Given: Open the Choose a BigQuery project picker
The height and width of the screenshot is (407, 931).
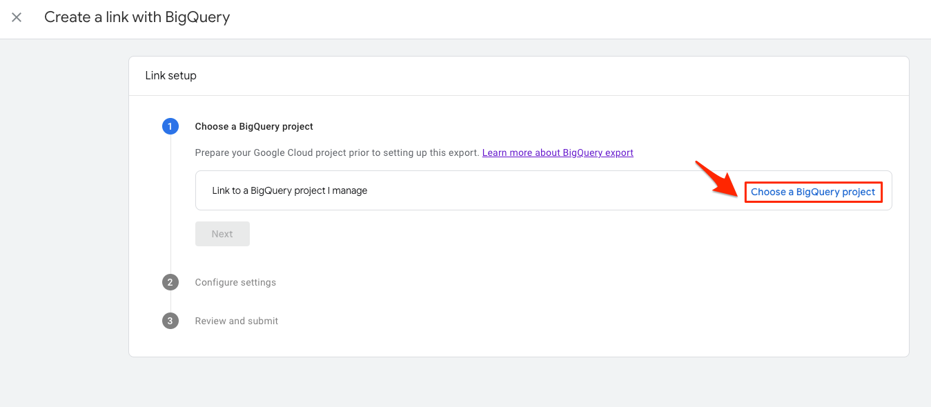Looking at the screenshot, I should 813,192.
